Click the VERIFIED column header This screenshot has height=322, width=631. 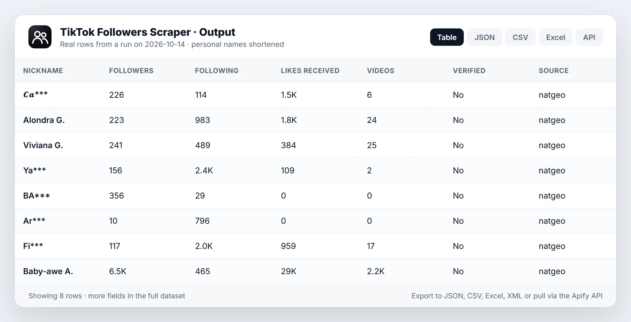(x=469, y=71)
